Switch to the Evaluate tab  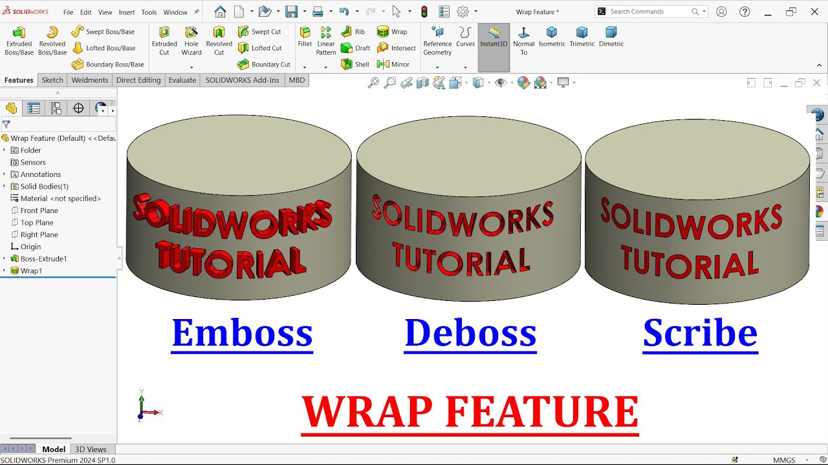click(182, 80)
